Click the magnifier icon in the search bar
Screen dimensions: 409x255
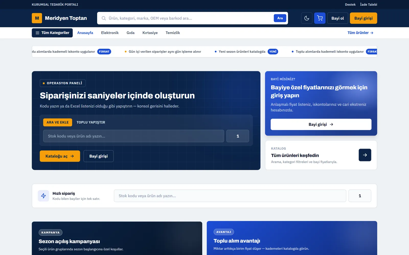click(104, 18)
